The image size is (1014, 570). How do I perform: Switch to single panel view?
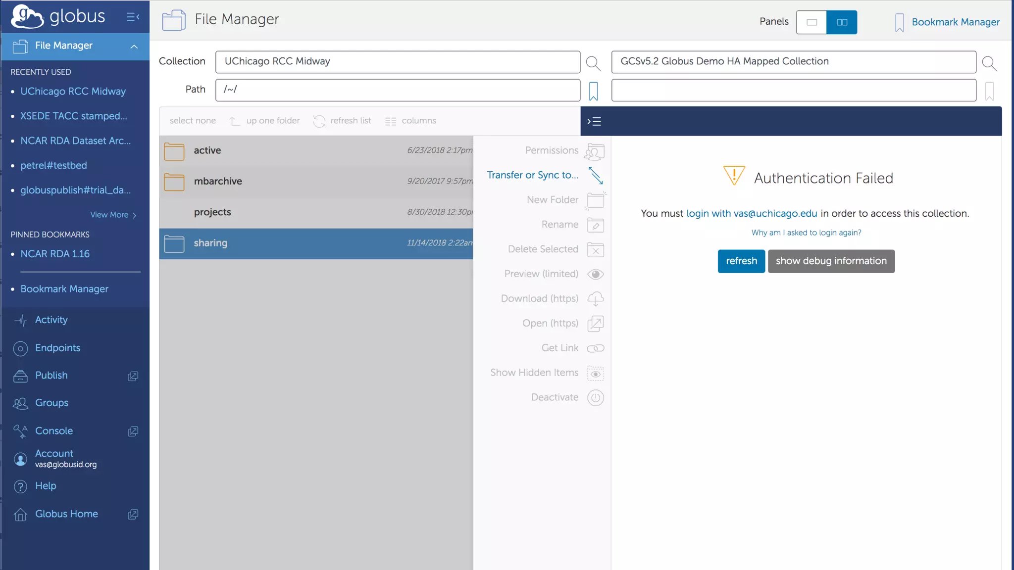coord(811,22)
